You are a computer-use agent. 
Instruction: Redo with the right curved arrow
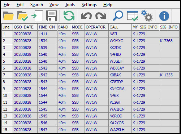click(101, 16)
